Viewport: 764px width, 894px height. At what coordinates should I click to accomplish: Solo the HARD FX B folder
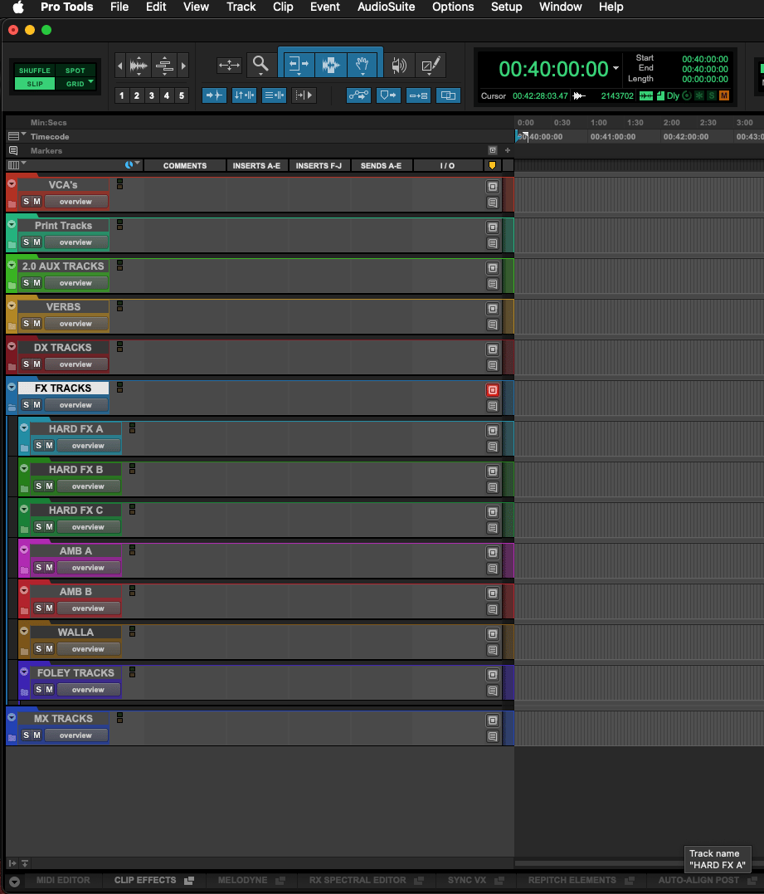pyautogui.click(x=38, y=486)
